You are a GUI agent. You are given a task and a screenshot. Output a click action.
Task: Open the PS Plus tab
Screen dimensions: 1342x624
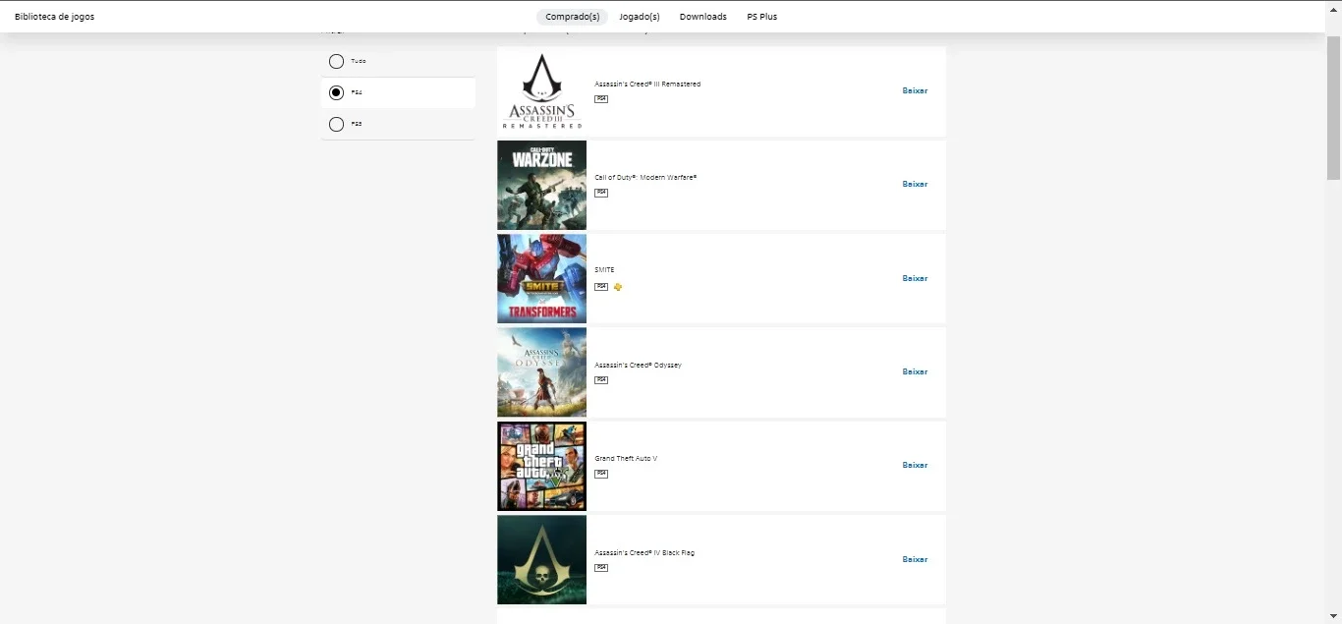coord(762,17)
